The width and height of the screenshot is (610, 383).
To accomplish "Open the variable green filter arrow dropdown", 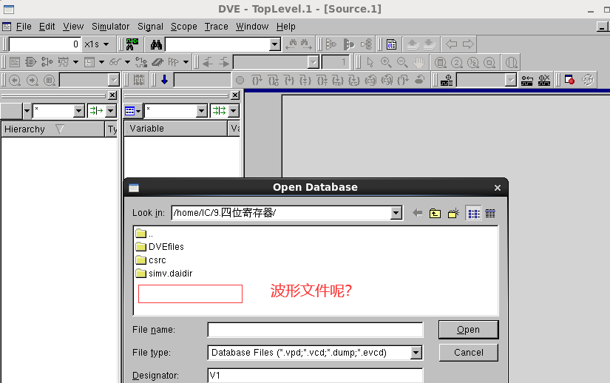I will point(234,111).
